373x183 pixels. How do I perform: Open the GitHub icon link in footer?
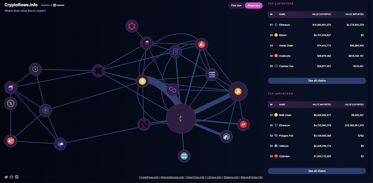coord(11,177)
